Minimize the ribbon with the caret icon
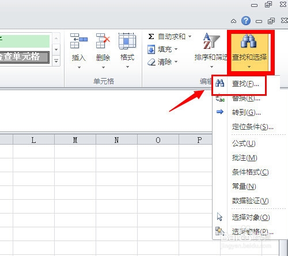 point(233,21)
